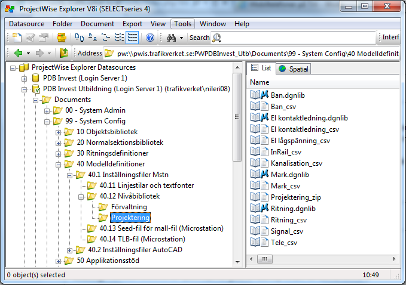Click the MicroStation icon of Mark.dgnlib
The width and height of the screenshot is (406, 285).
[264, 174]
